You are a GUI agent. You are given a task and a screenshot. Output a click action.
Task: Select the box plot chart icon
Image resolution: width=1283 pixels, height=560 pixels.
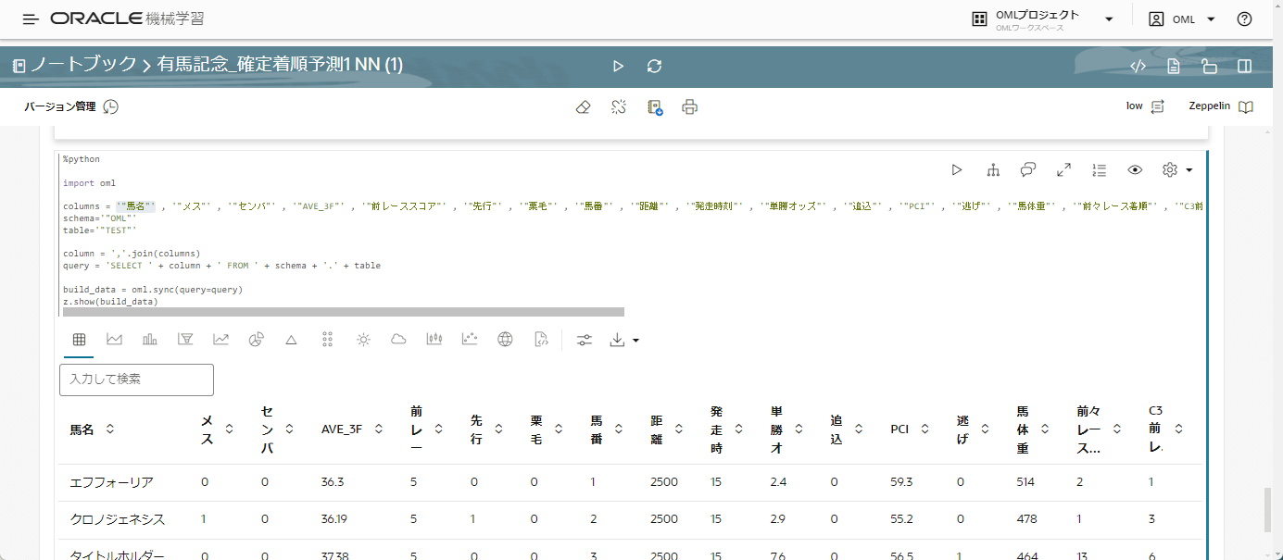pos(434,340)
